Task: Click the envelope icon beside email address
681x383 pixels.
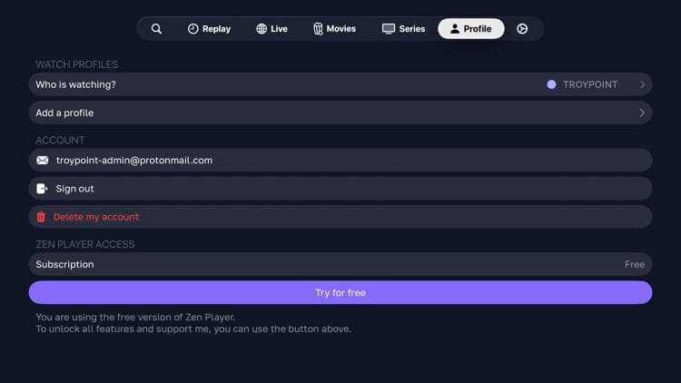Action: (43, 161)
